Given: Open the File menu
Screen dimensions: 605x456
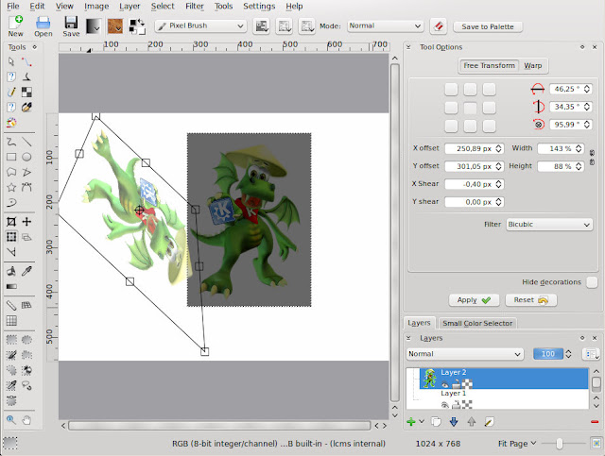Looking at the screenshot, I should (x=13, y=7).
